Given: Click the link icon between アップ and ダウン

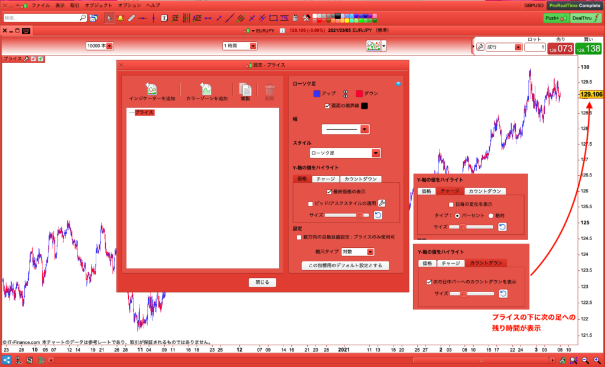Looking at the screenshot, I should coord(345,94).
